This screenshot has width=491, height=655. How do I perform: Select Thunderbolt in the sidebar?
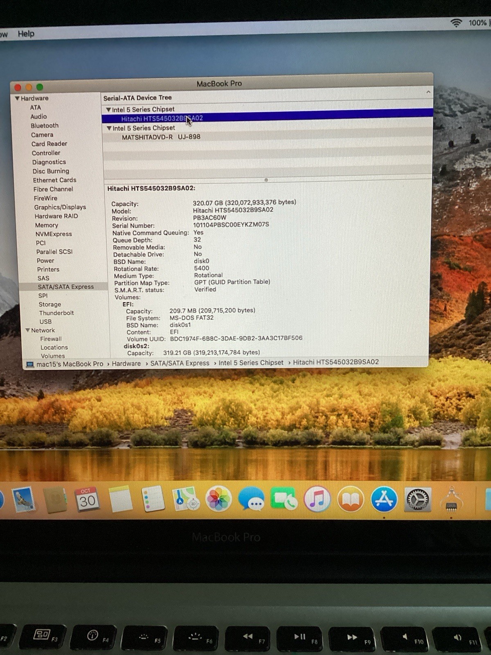56,313
